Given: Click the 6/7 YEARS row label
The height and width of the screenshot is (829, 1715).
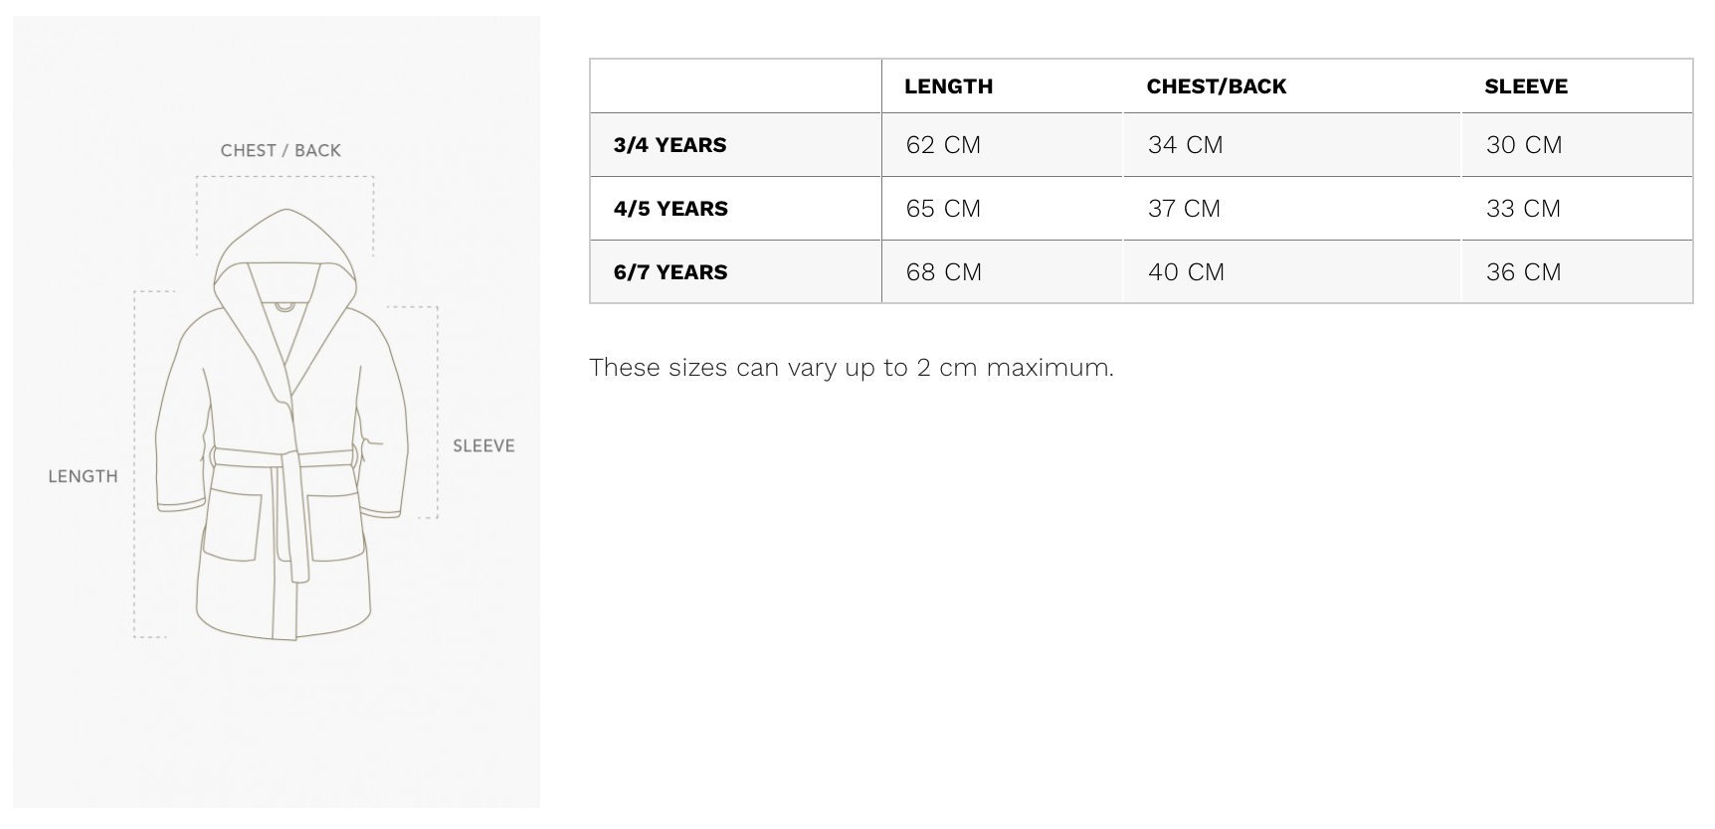Looking at the screenshot, I should (670, 272).
